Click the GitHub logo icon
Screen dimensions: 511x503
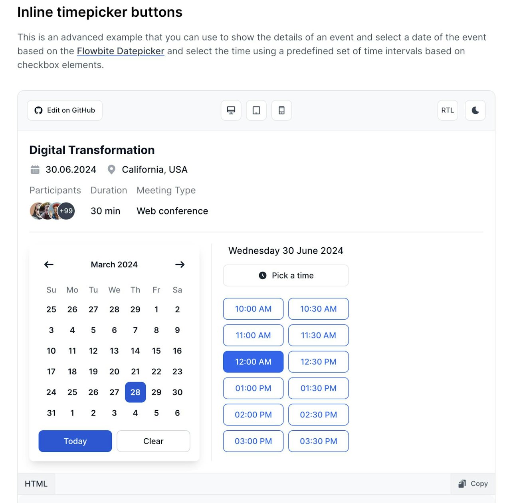[x=38, y=110]
